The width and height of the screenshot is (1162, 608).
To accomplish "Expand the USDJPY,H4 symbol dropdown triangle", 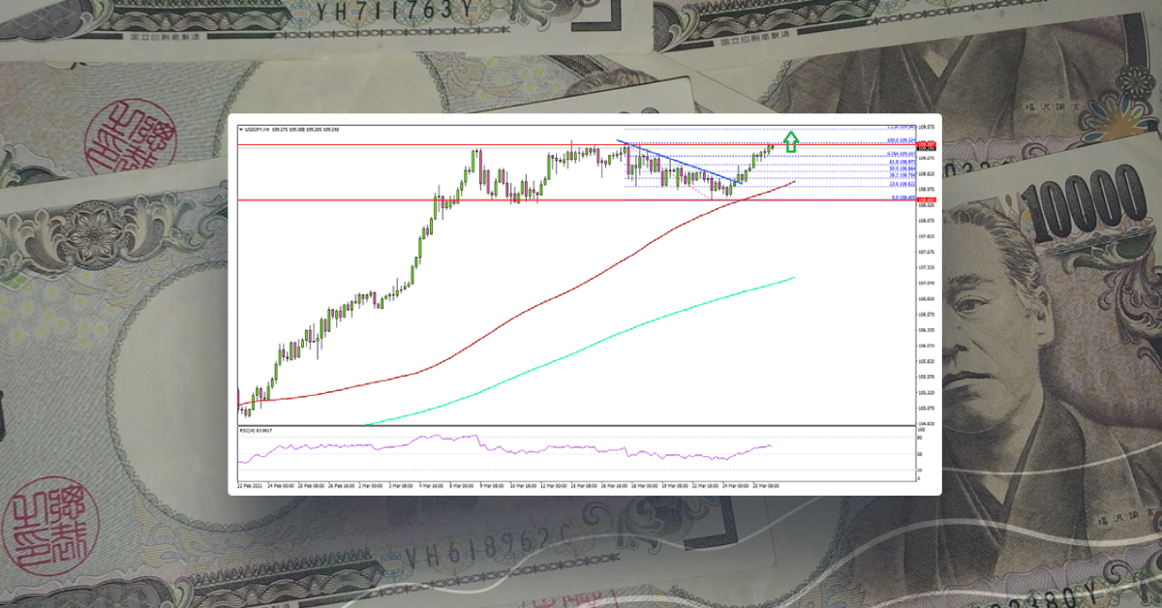I will [242, 127].
